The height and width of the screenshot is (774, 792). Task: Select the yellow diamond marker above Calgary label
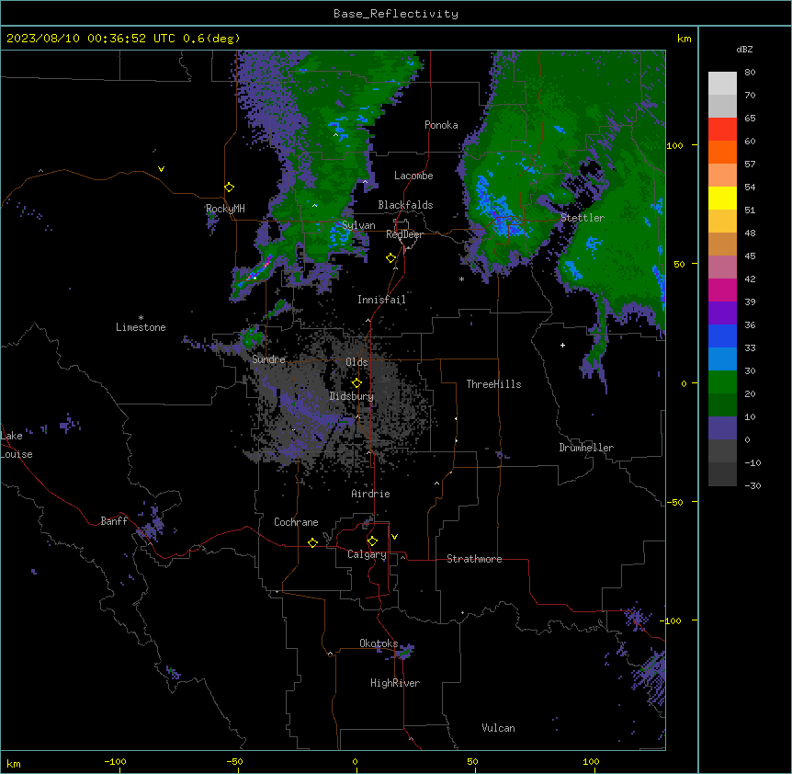[372, 541]
